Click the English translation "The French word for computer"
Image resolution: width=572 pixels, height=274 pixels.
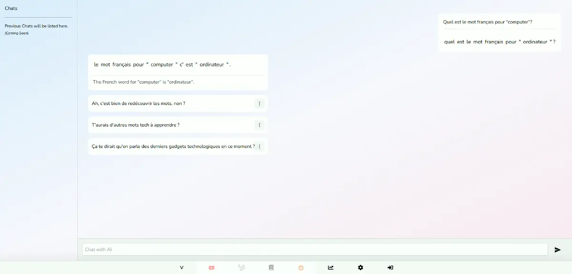pyautogui.click(x=143, y=82)
